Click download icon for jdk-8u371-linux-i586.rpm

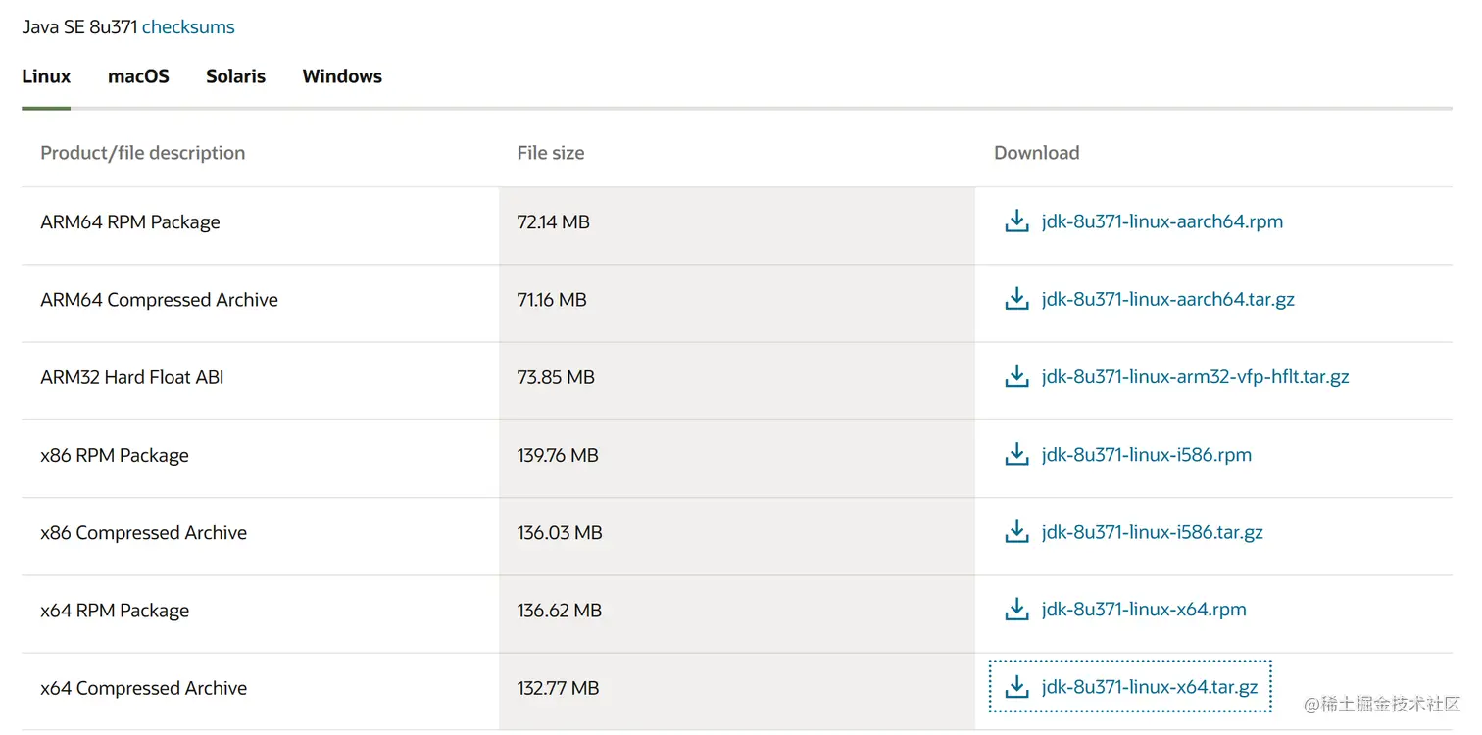[x=1016, y=454]
